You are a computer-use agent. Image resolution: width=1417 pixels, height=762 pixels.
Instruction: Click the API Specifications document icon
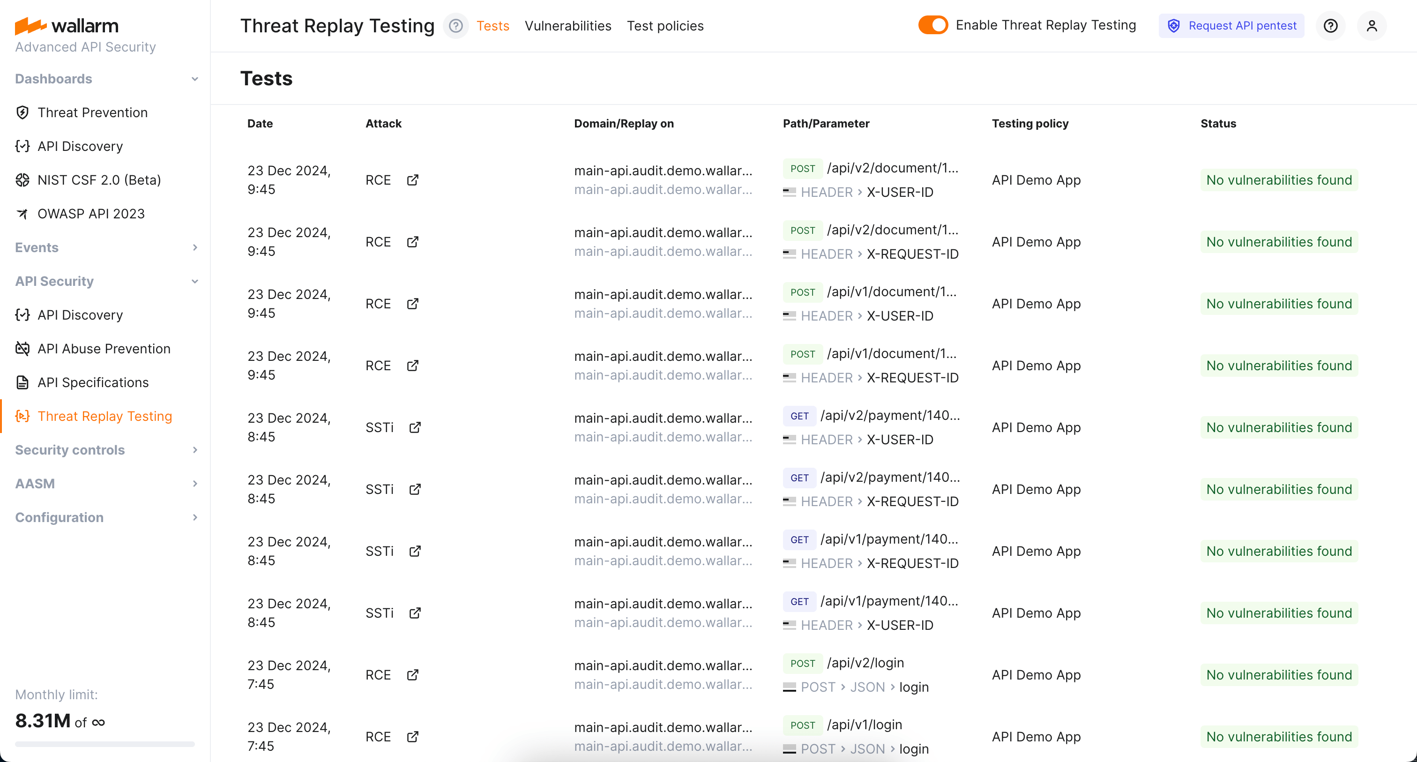pos(22,382)
